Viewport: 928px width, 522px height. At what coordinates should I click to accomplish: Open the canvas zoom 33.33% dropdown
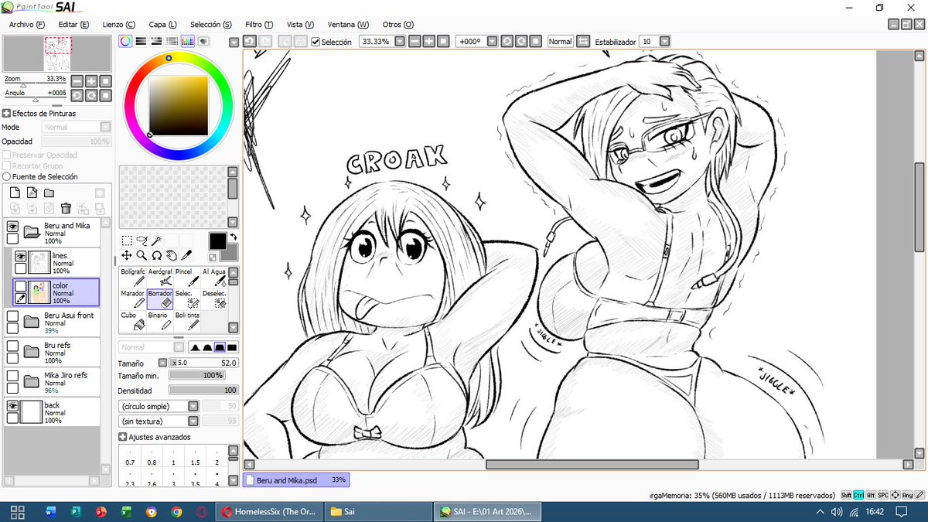pyautogui.click(x=399, y=41)
